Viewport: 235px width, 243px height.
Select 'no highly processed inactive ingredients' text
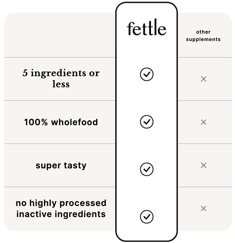[61, 208]
